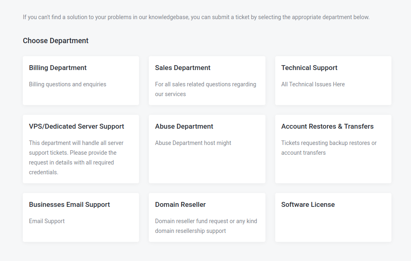Click 'Domain reseller fund request' description
The width and height of the screenshot is (411, 261).
click(206, 226)
